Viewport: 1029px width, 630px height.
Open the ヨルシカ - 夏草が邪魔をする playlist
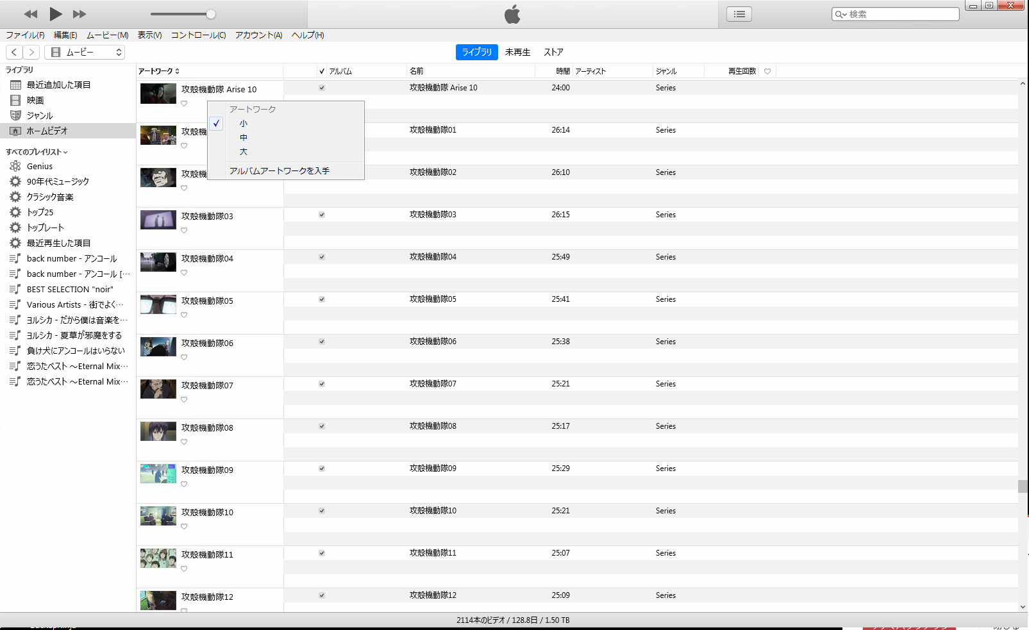click(74, 335)
